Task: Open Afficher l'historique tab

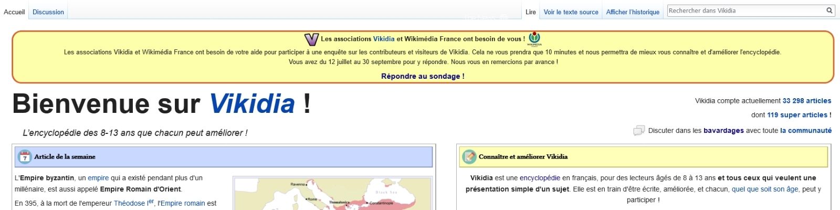Action: [633, 12]
